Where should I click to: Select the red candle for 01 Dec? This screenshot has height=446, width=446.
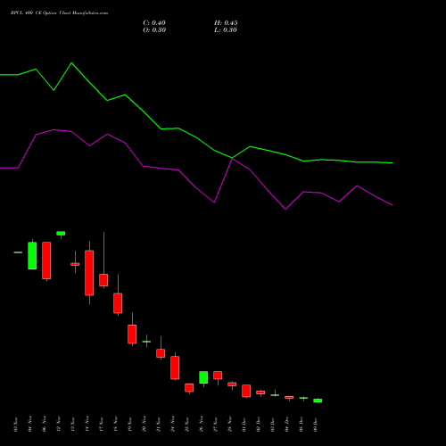(246, 391)
